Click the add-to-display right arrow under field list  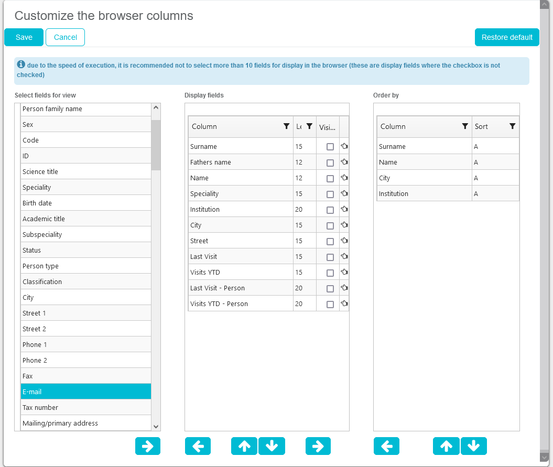pos(147,446)
